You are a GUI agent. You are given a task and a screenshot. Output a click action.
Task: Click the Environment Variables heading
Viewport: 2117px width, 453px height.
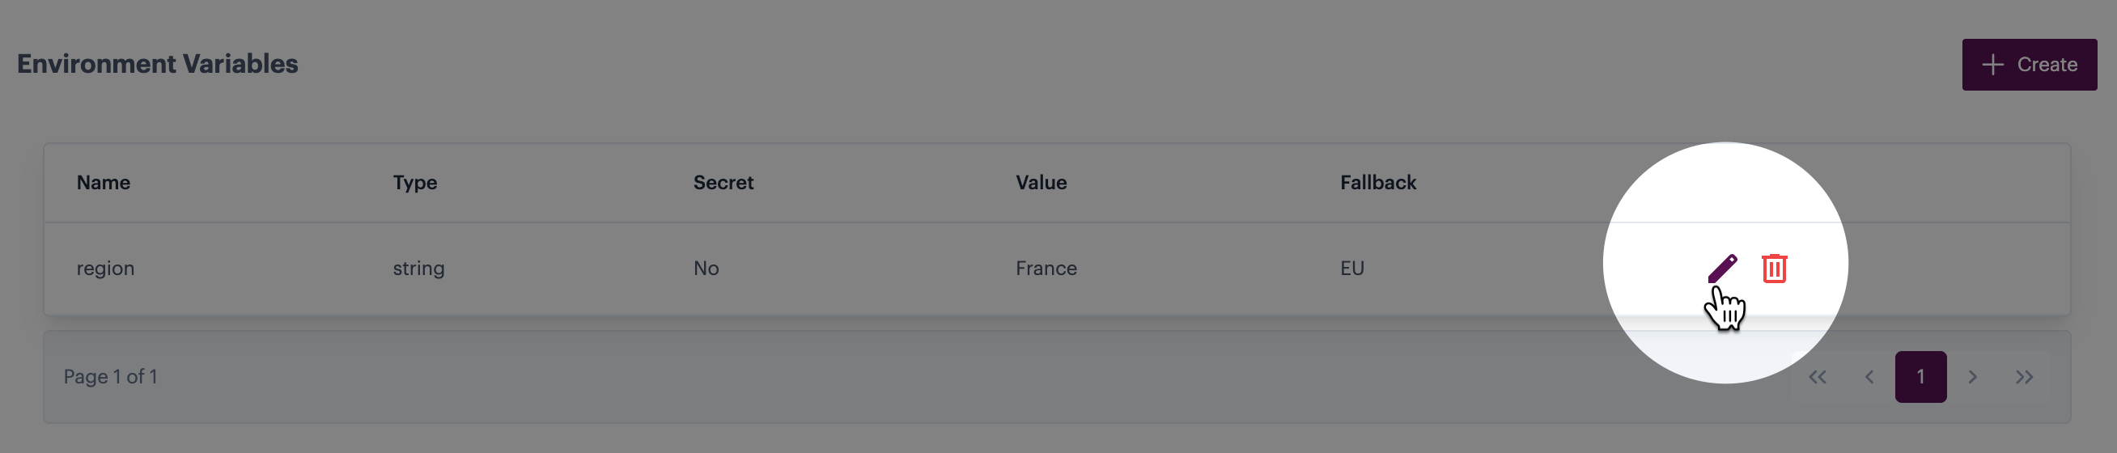(158, 64)
